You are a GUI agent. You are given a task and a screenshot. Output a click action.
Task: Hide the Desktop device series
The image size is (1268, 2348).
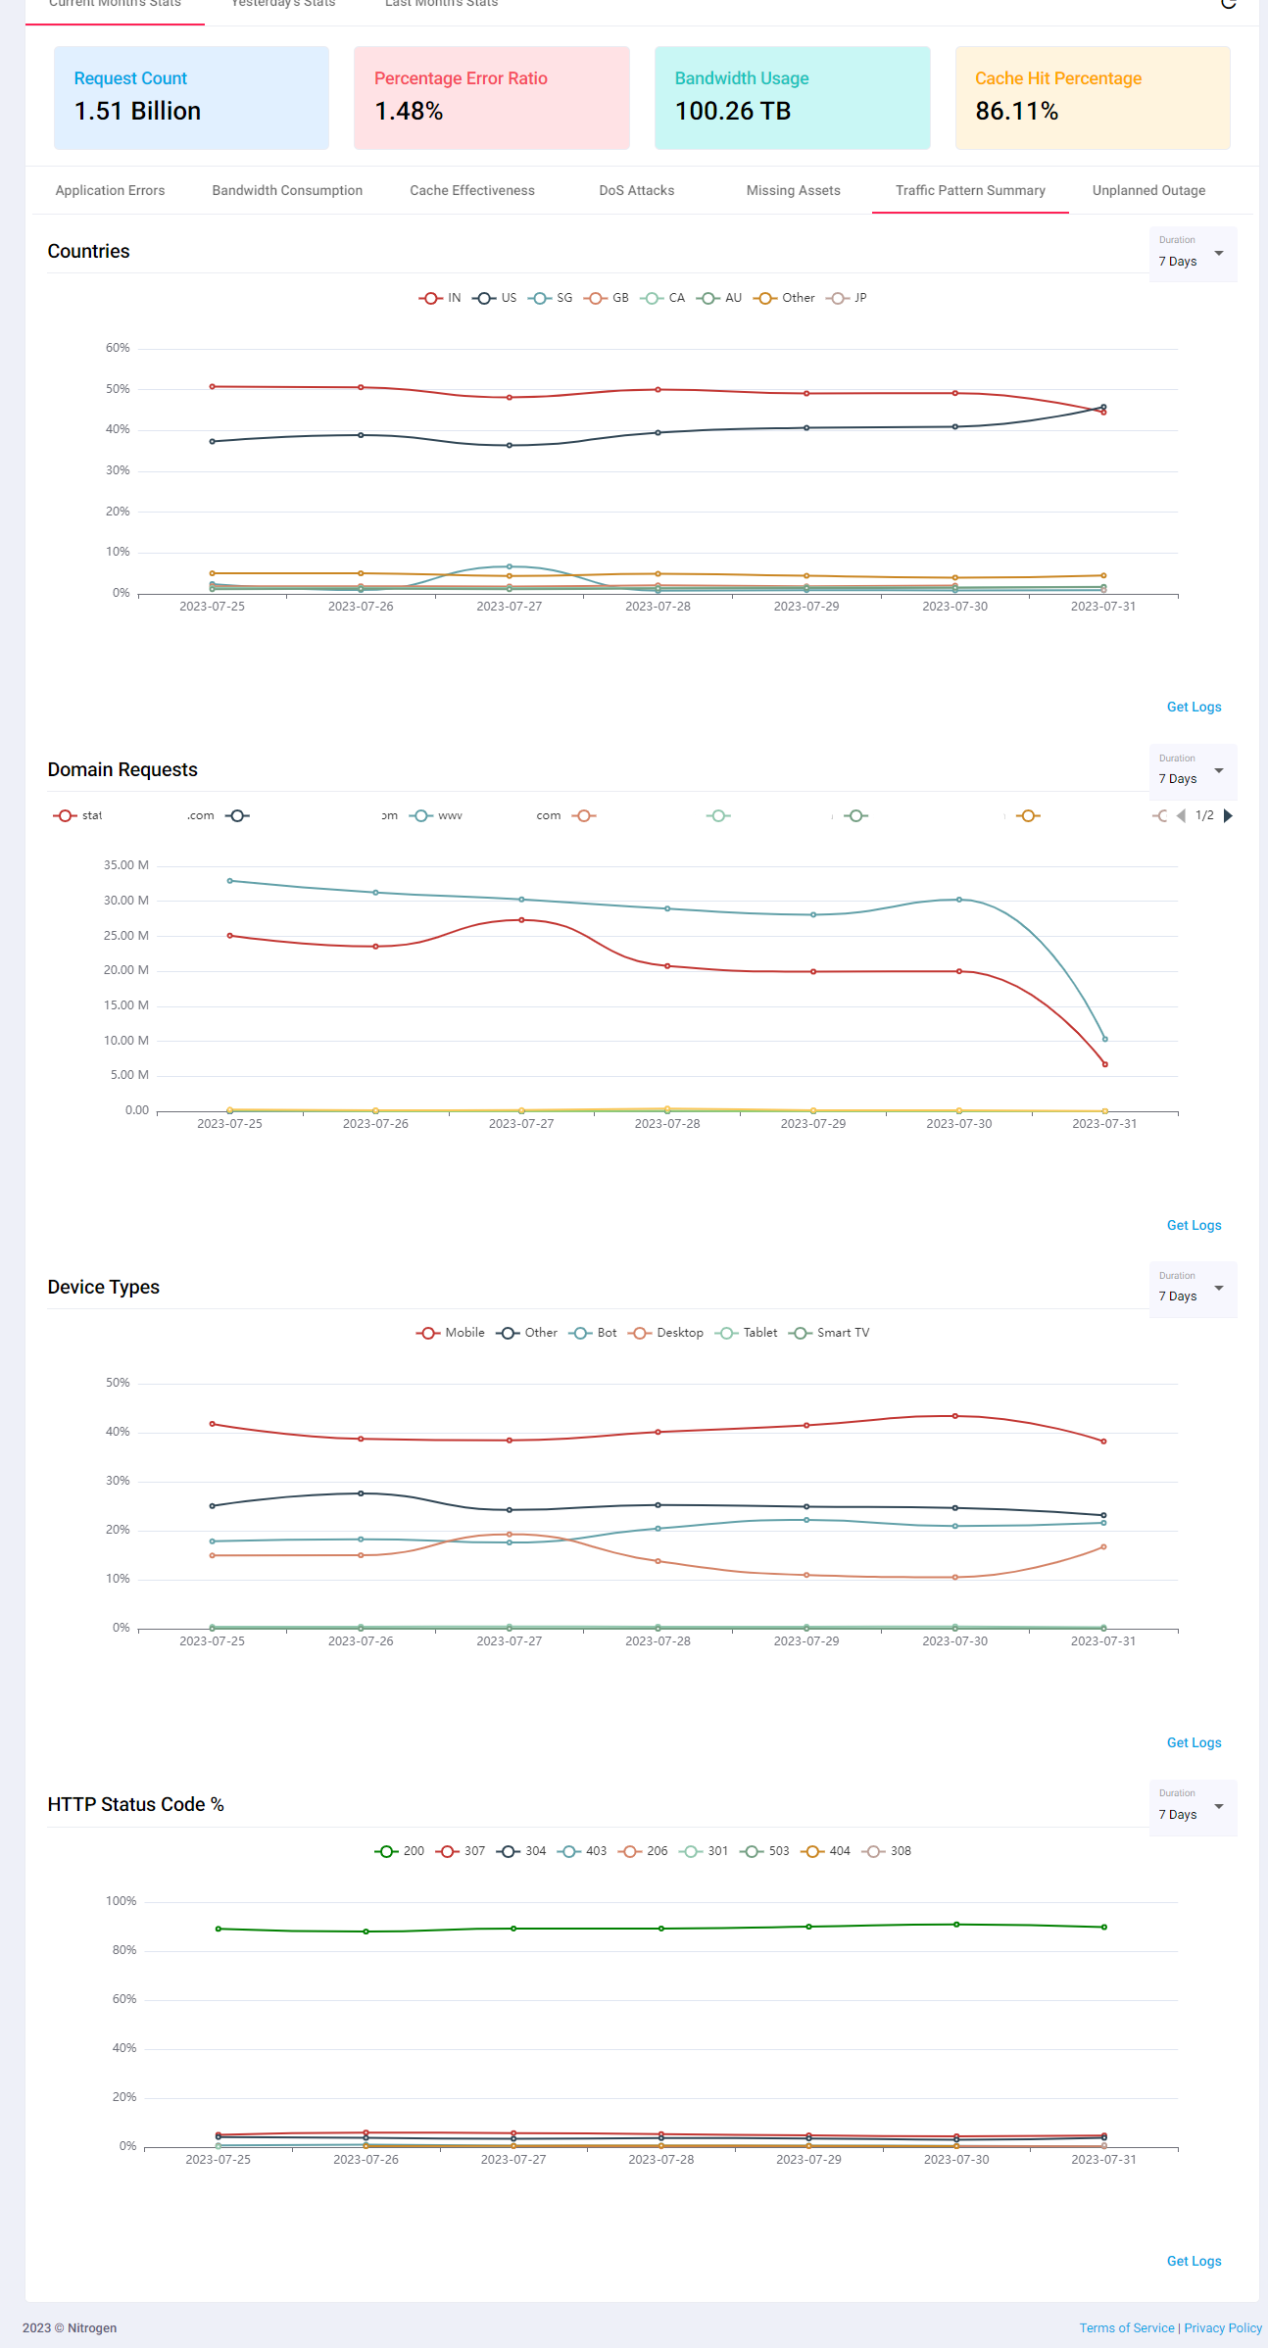(x=667, y=1333)
